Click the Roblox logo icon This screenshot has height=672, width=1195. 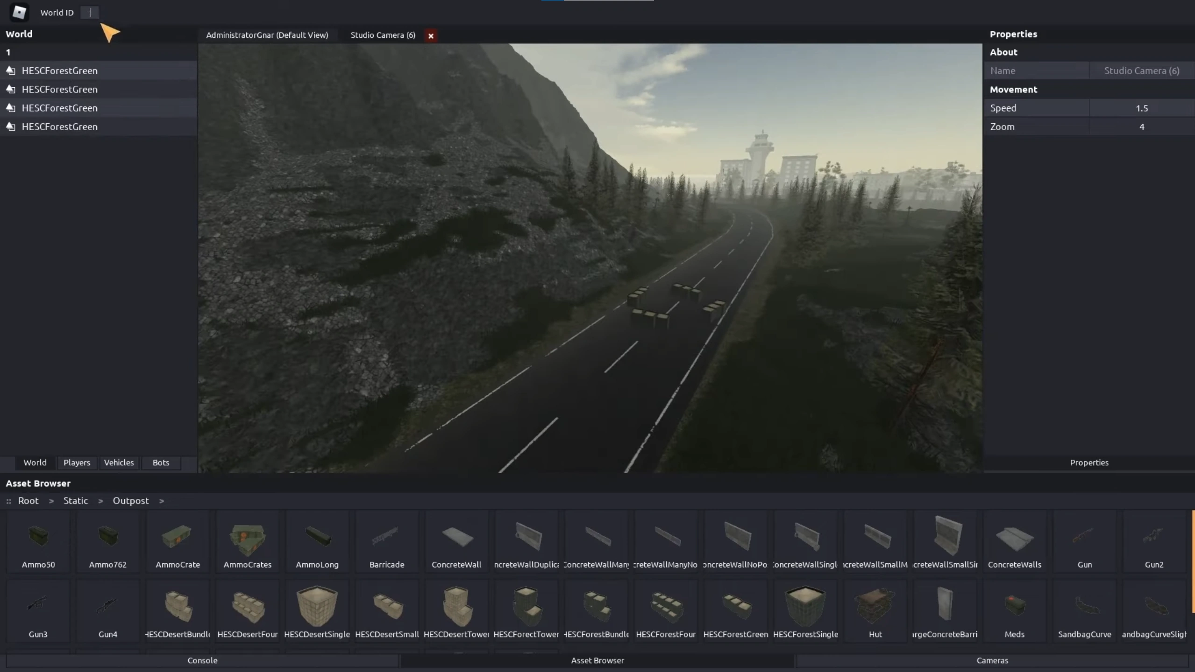(19, 12)
